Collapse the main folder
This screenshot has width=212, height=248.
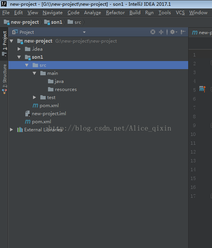tap(34, 73)
